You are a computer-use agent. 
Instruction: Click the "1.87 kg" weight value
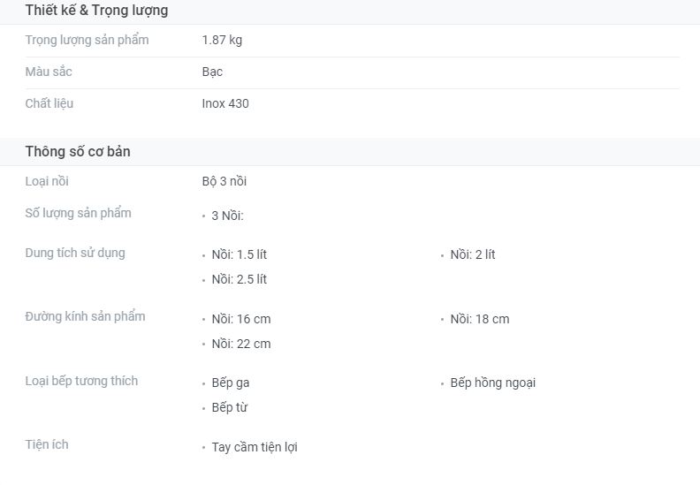pos(222,40)
